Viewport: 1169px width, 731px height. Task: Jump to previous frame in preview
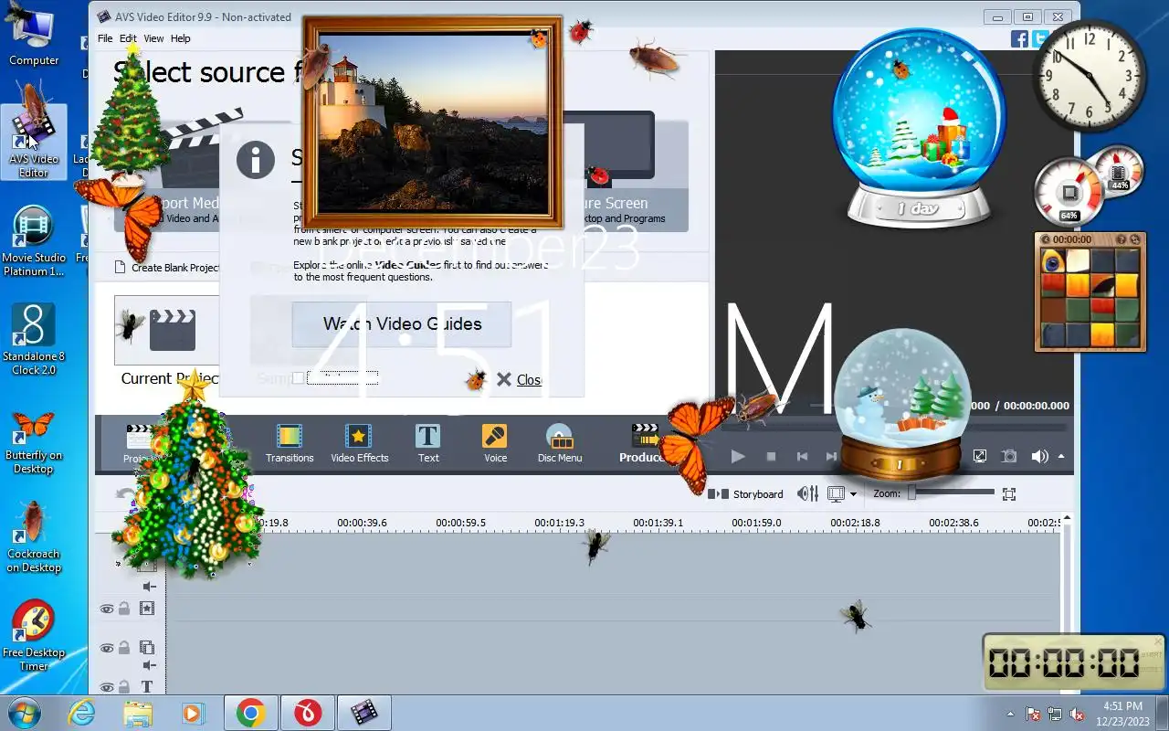coord(802,456)
